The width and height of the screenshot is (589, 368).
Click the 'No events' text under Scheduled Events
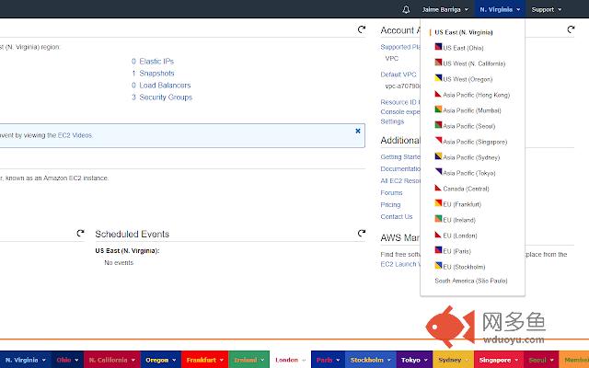[x=119, y=262]
